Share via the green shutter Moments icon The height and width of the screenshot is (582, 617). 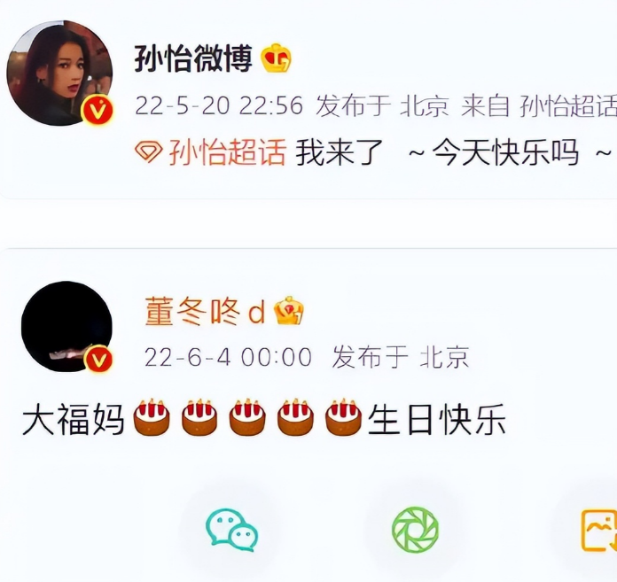click(415, 530)
